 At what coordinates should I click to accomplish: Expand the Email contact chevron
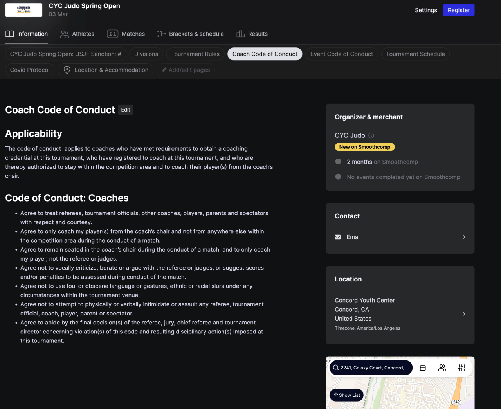coord(464,237)
